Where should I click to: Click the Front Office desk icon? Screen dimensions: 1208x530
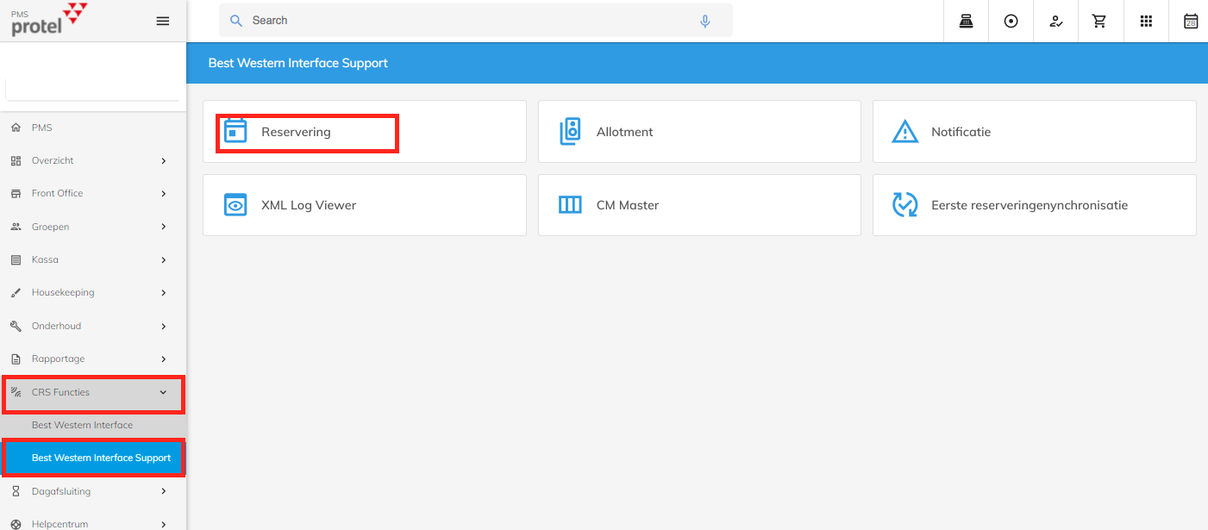click(16, 194)
